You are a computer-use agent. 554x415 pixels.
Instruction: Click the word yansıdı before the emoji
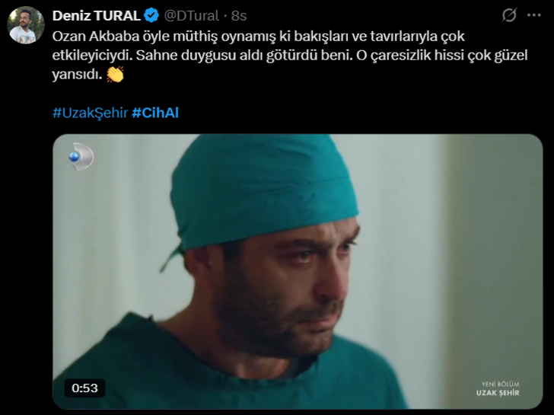[x=77, y=75]
